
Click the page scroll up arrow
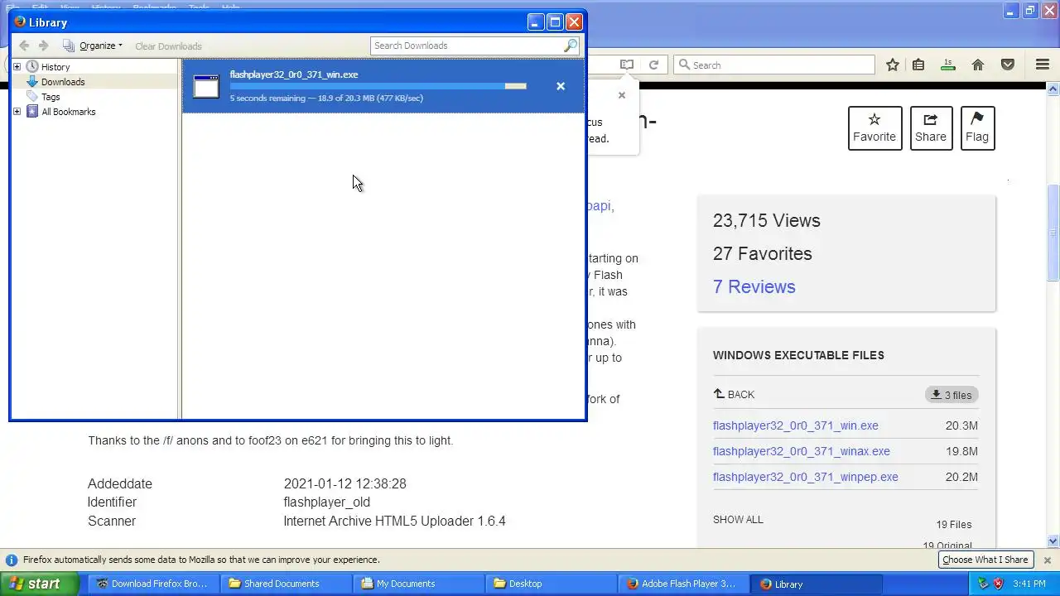point(1053,87)
